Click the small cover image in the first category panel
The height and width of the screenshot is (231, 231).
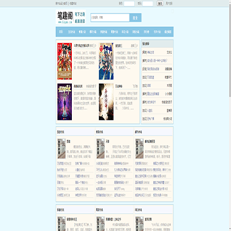[x=62, y=149]
